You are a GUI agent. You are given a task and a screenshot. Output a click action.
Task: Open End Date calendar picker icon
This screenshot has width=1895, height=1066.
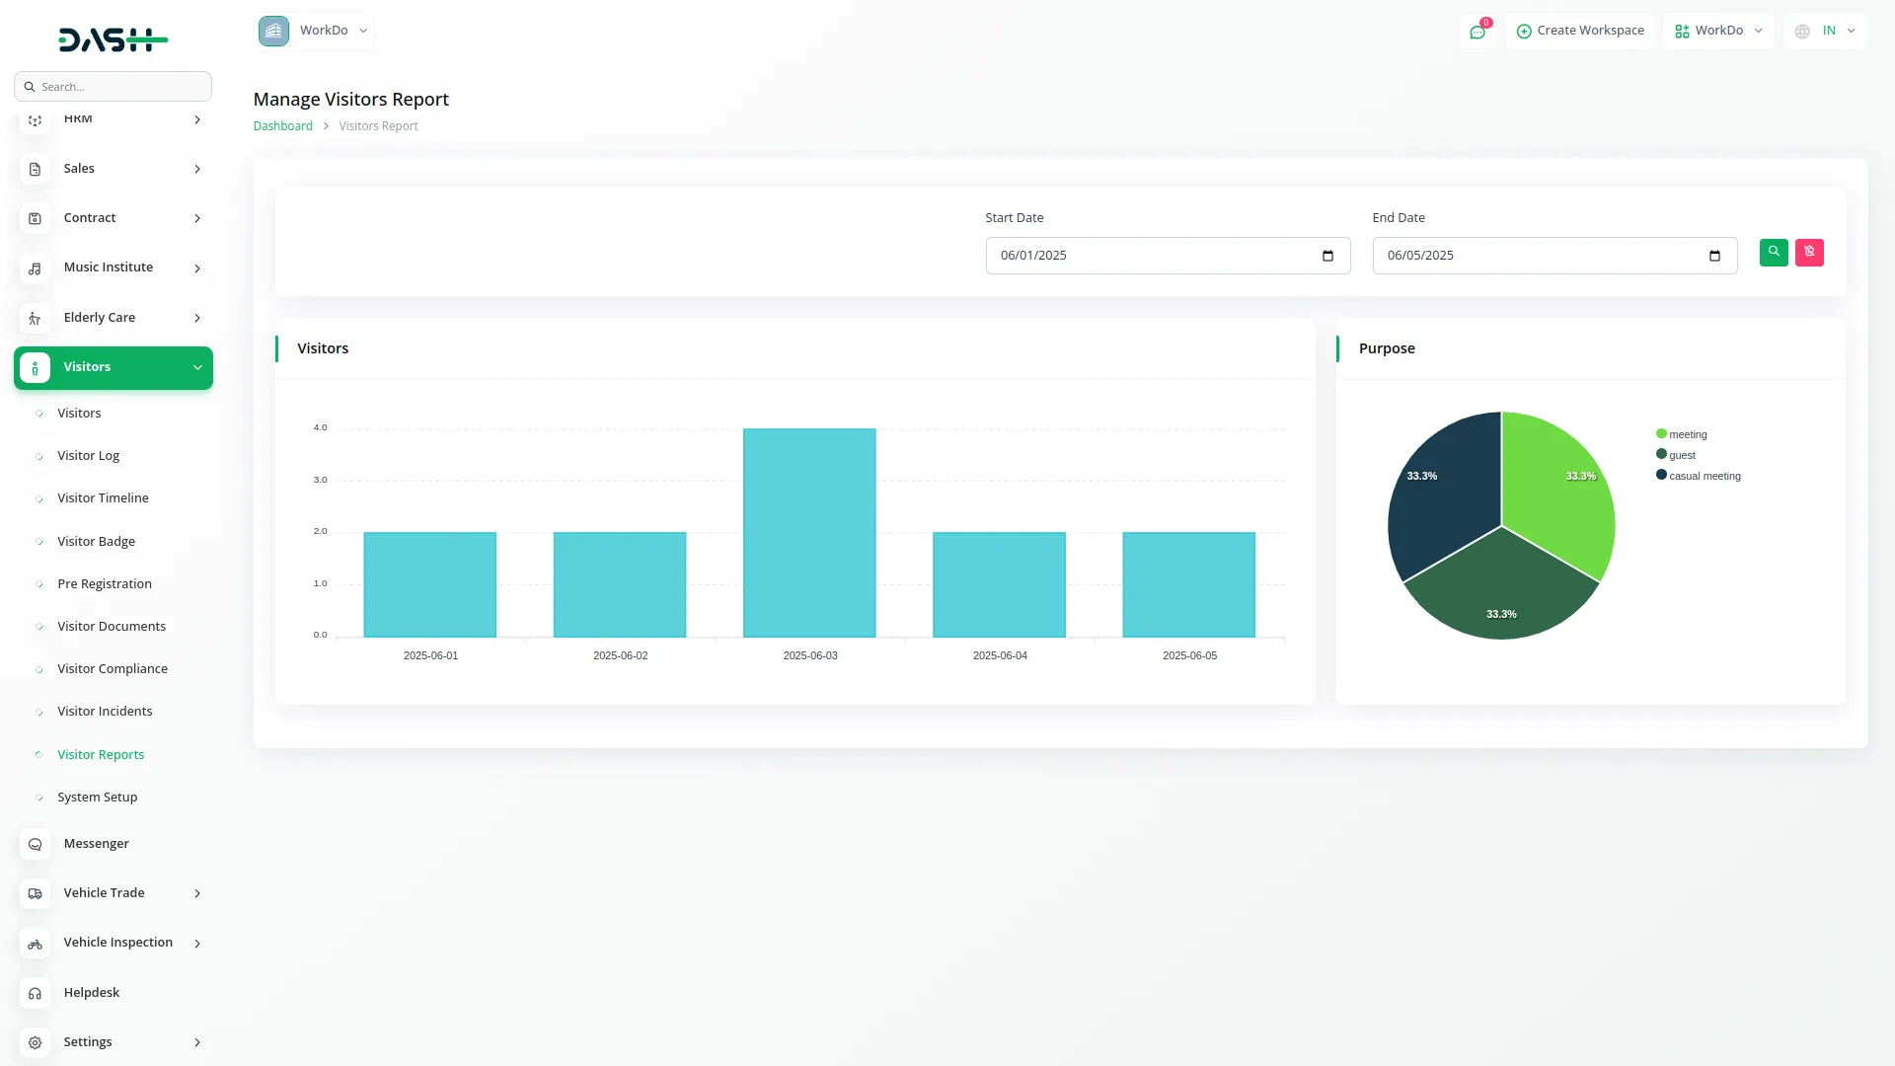(1714, 256)
